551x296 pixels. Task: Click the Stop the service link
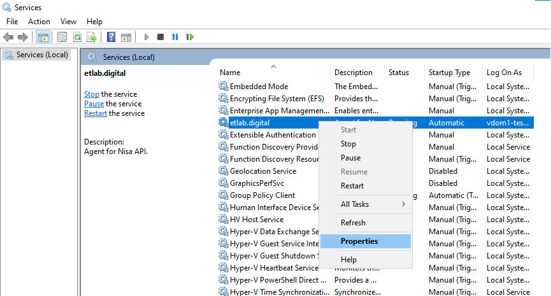click(92, 94)
